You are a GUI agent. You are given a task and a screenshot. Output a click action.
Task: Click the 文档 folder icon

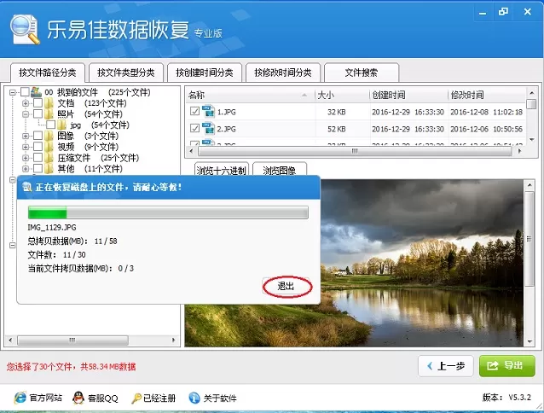pos(49,103)
